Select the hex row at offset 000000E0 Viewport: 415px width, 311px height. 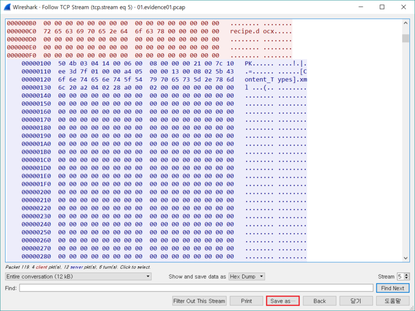149,47
